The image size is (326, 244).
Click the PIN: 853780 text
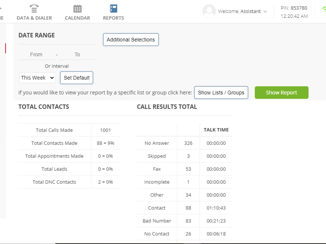(x=294, y=8)
